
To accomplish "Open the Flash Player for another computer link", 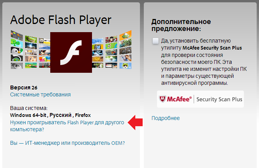I will coord(67,126).
